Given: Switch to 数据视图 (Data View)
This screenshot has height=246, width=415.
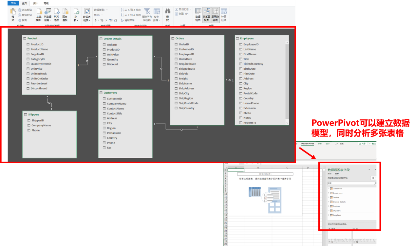Looking at the screenshot, I should point(198,15).
